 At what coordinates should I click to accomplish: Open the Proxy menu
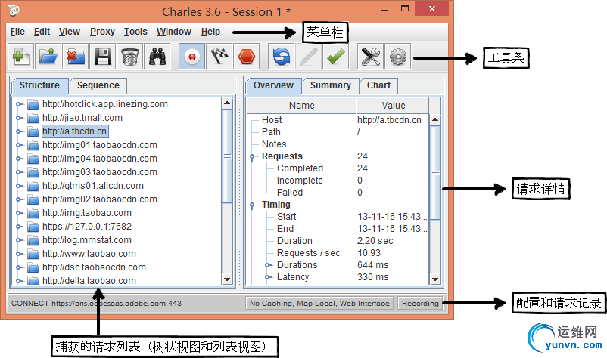click(102, 32)
